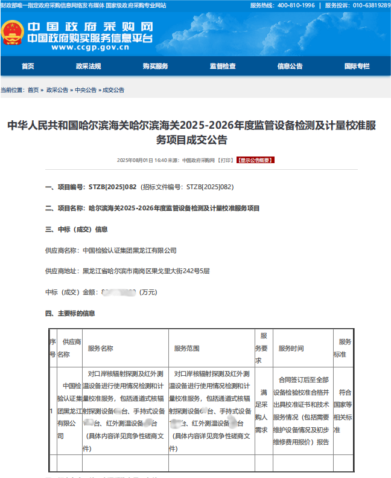
Task: Click 成交公告 breadcrumb link
Action: [x=113, y=90]
